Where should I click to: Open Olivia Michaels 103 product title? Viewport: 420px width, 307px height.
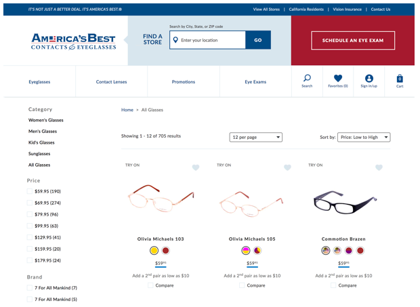click(161, 239)
